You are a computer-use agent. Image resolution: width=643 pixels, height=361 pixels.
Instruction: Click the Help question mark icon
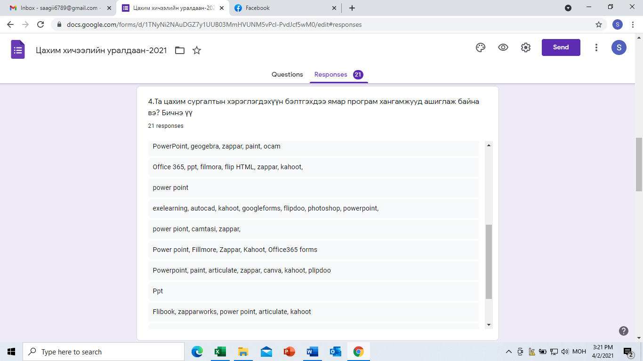point(624,331)
